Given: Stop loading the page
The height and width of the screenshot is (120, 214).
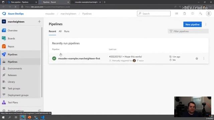Looking at the screenshot, I should tap(15, 7).
